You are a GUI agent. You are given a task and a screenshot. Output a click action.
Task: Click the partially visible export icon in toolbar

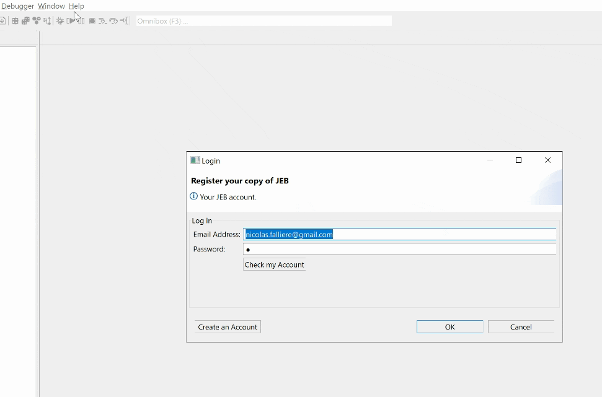click(2, 20)
